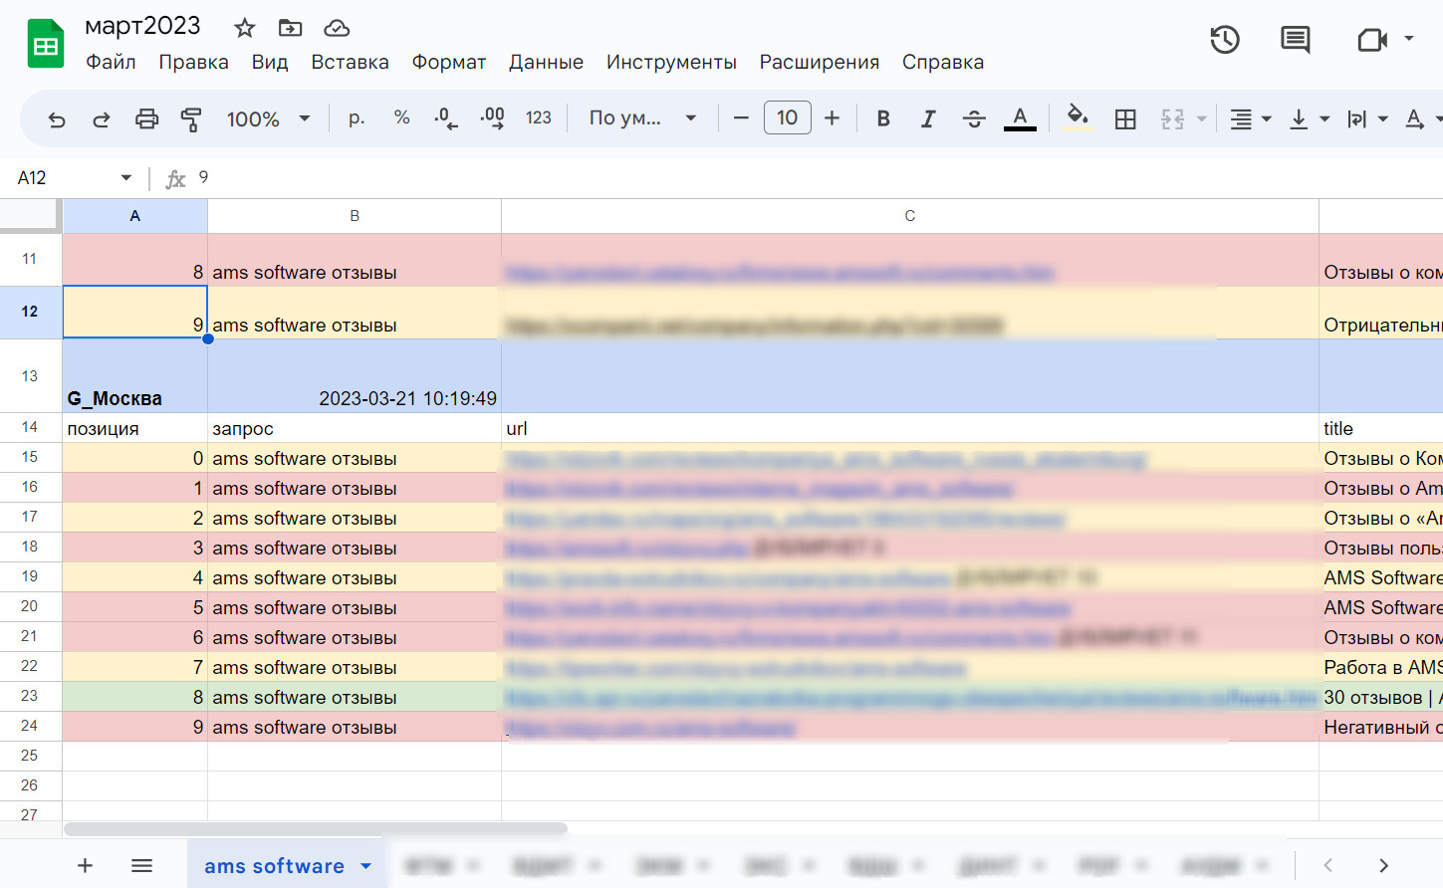The height and width of the screenshot is (888, 1443).
Task: Apply percent format icon
Action: coord(402,117)
